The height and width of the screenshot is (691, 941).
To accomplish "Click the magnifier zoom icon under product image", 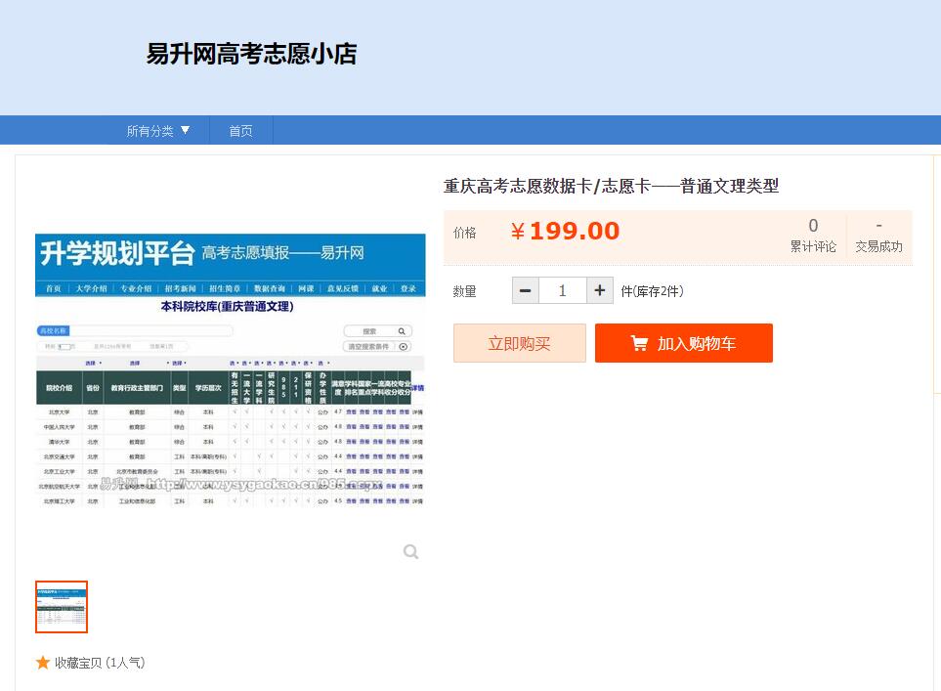I will click(410, 552).
